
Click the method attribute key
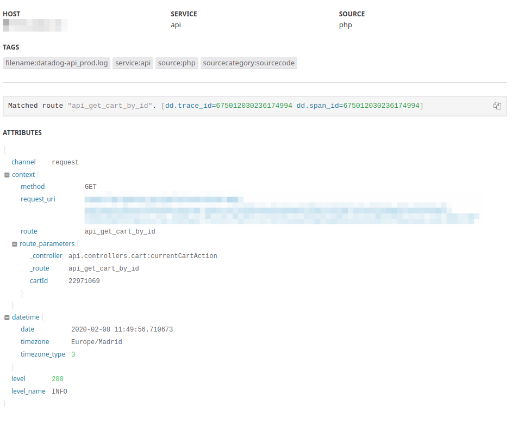[33, 187]
